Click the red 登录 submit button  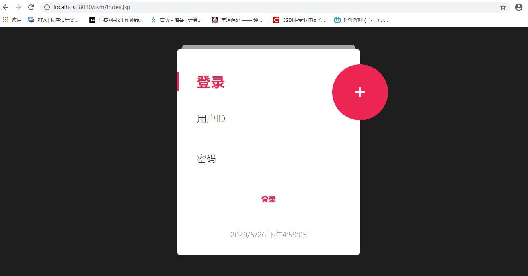pos(269,200)
